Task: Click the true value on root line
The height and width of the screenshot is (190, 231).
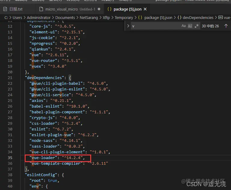Action: [x=52, y=181]
